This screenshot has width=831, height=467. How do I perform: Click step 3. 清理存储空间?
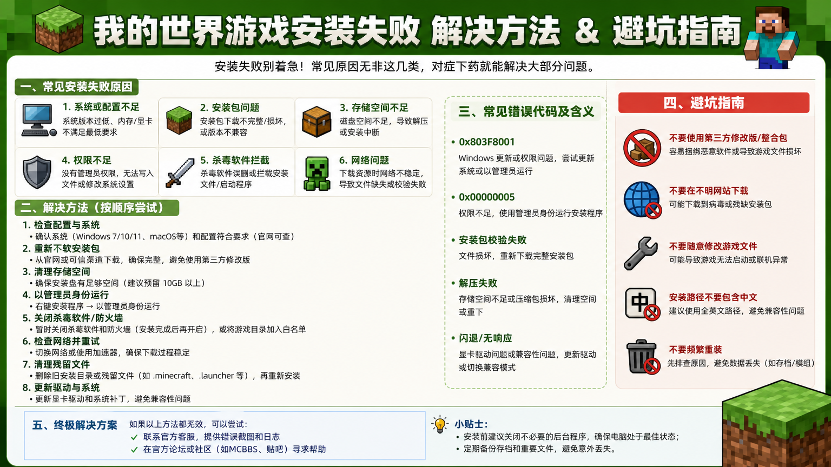pyautogui.click(x=56, y=271)
